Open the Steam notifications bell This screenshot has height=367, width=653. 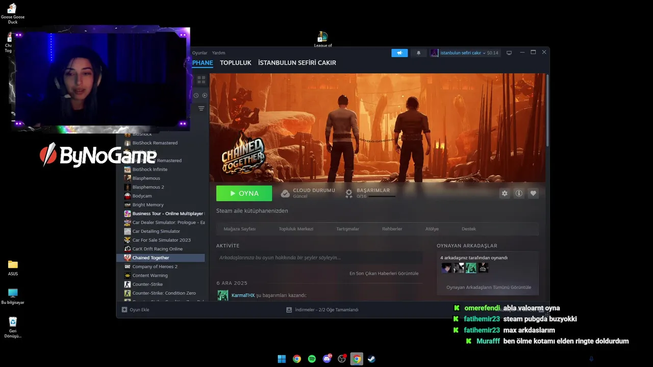[x=419, y=53]
